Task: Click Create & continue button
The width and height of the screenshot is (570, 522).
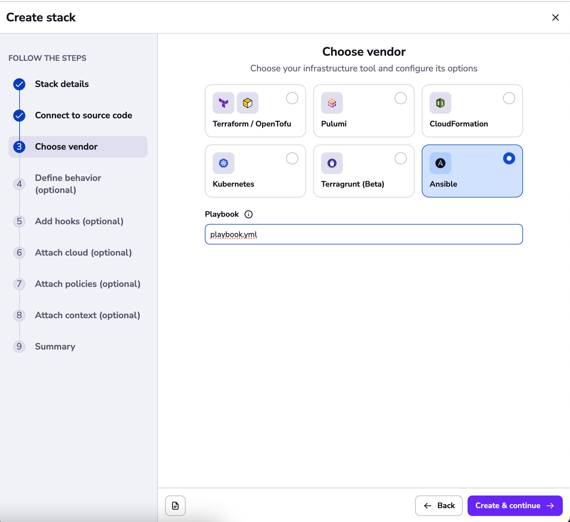Action: coord(515,506)
